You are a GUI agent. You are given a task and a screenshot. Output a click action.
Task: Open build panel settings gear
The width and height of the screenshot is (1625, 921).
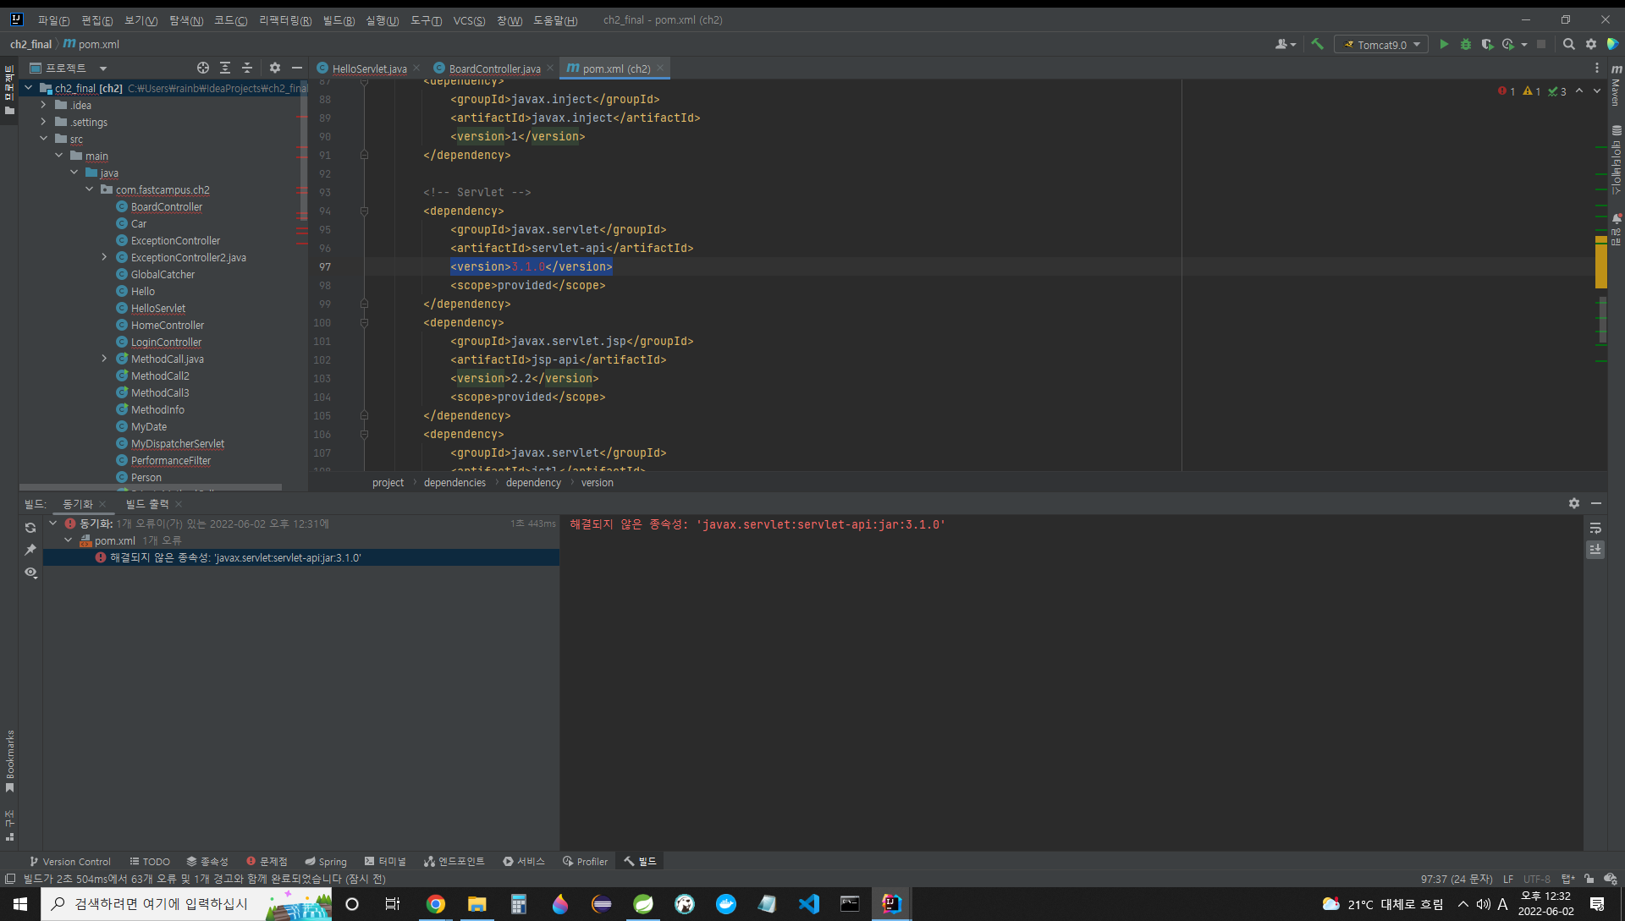[1573, 503]
